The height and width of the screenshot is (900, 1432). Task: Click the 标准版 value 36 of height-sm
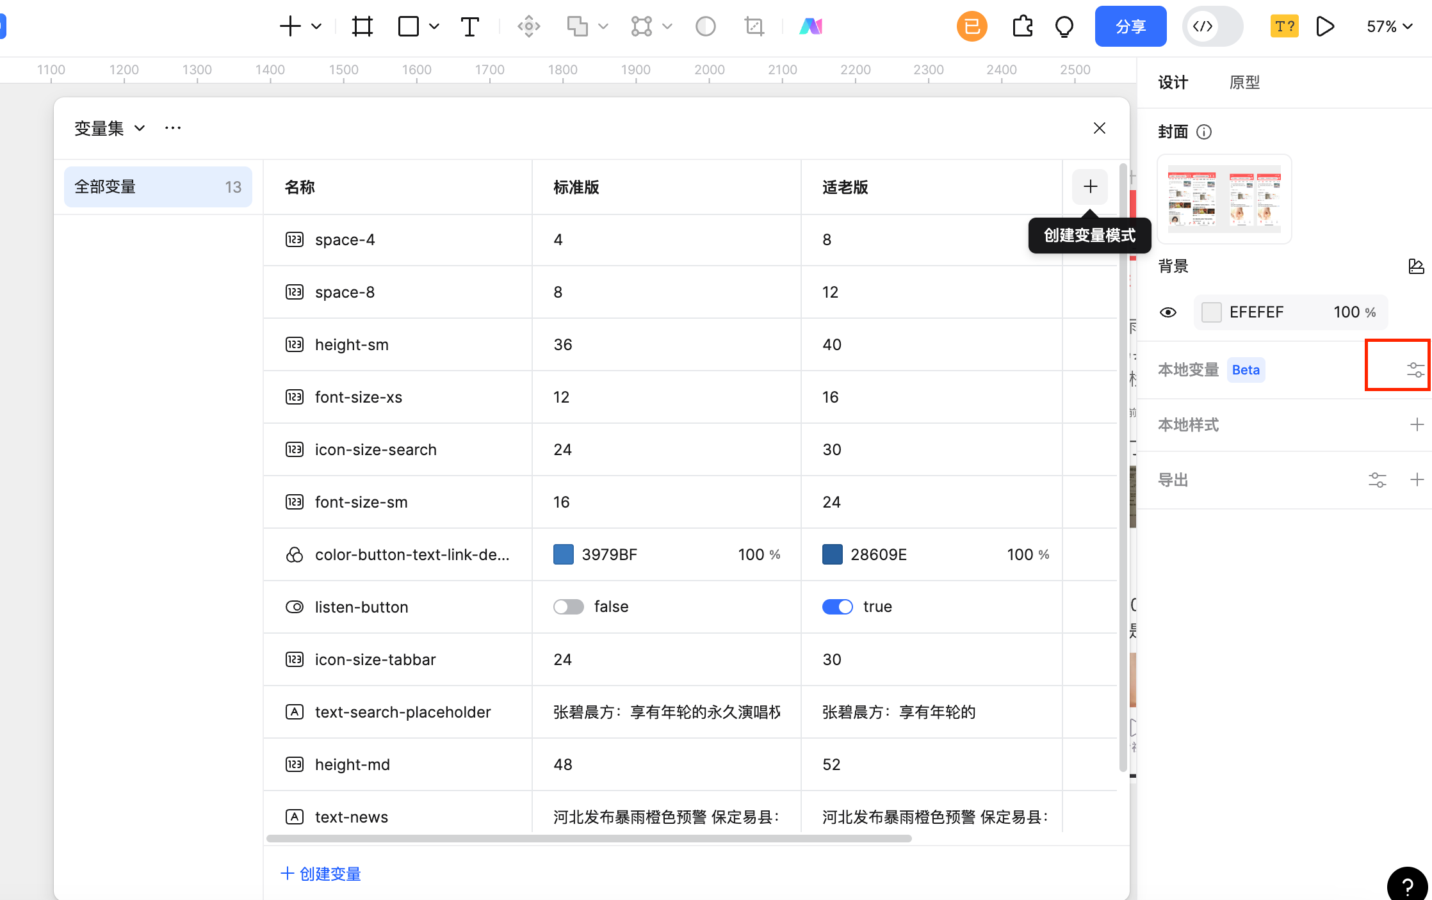point(563,344)
